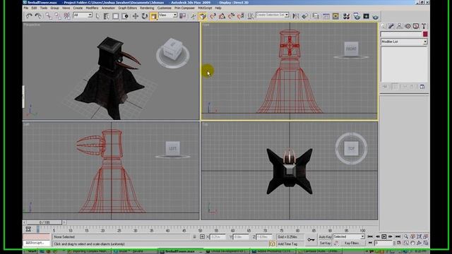Activate the Bind to Space Warp tool
The image size is (452, 254).
[x=67, y=16]
